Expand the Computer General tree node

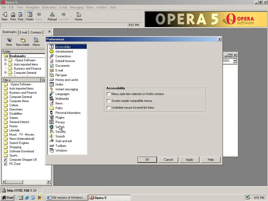(x=5, y=72)
